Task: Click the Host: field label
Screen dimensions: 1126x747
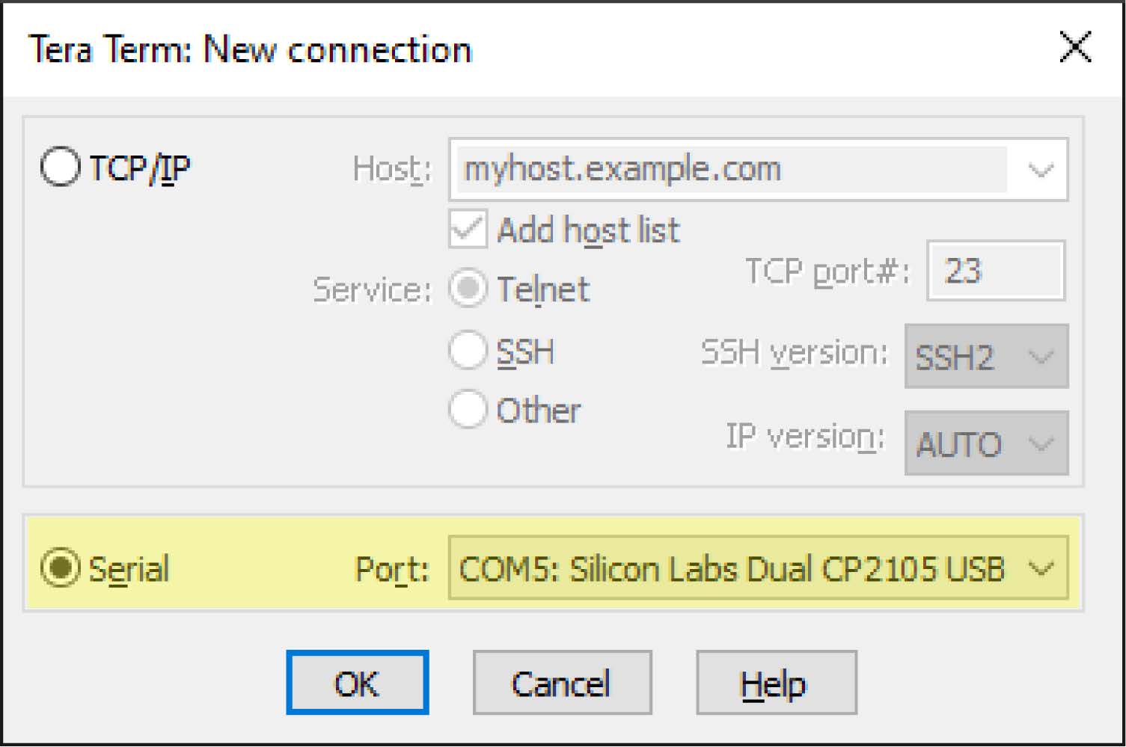Action: [x=392, y=169]
